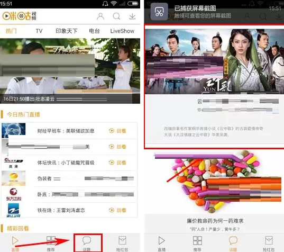Tap 回看 for 财经早班车 row
This screenshot has height=252, width=284.
(117, 131)
